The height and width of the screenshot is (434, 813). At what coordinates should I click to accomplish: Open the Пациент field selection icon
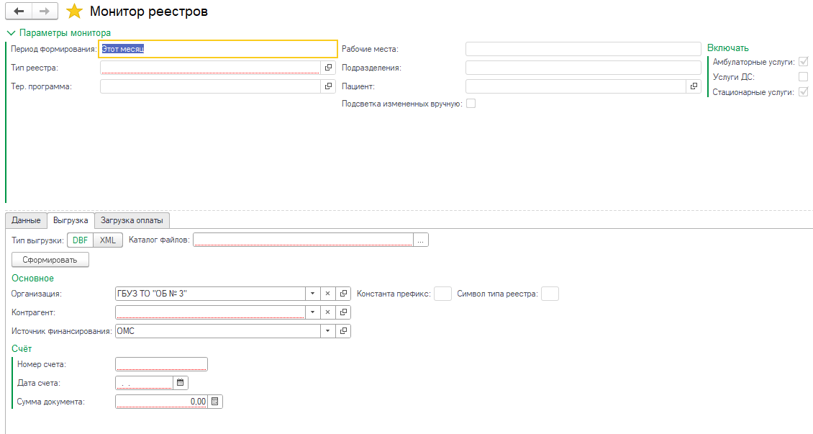click(x=694, y=86)
